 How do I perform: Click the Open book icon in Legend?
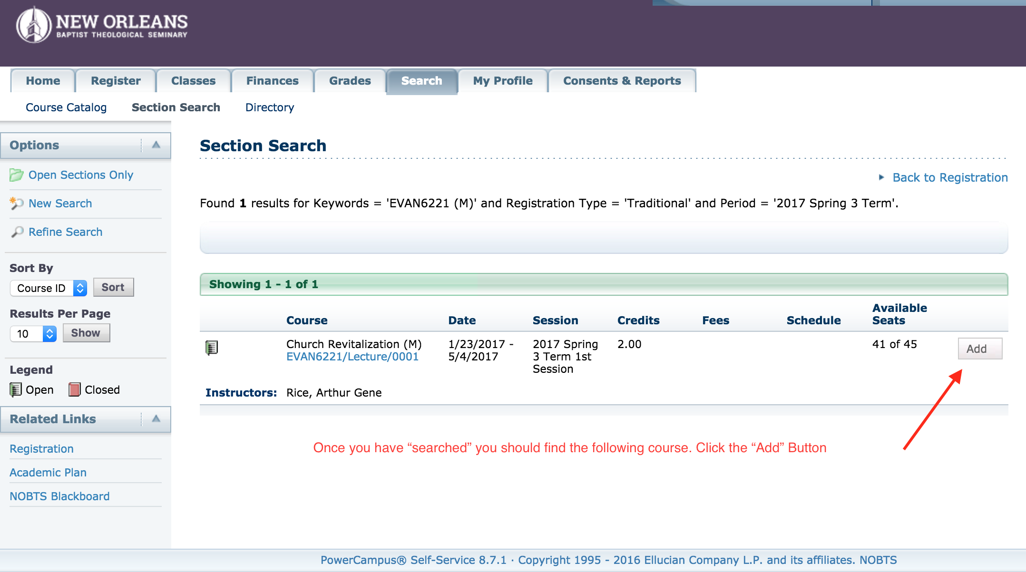tap(16, 390)
